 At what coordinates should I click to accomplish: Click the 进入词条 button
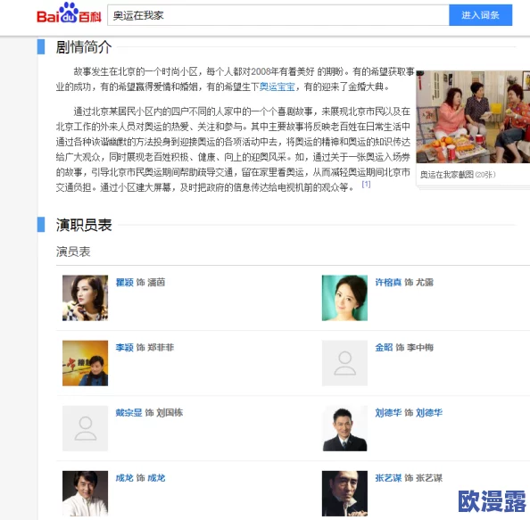[480, 15]
